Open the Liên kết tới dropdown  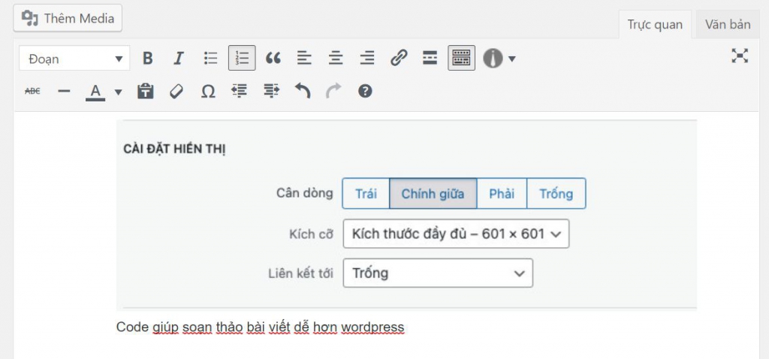[x=438, y=273]
